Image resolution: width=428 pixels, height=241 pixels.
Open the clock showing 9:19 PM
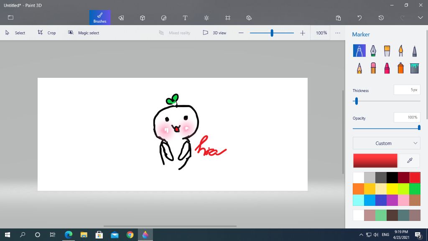tap(401, 235)
